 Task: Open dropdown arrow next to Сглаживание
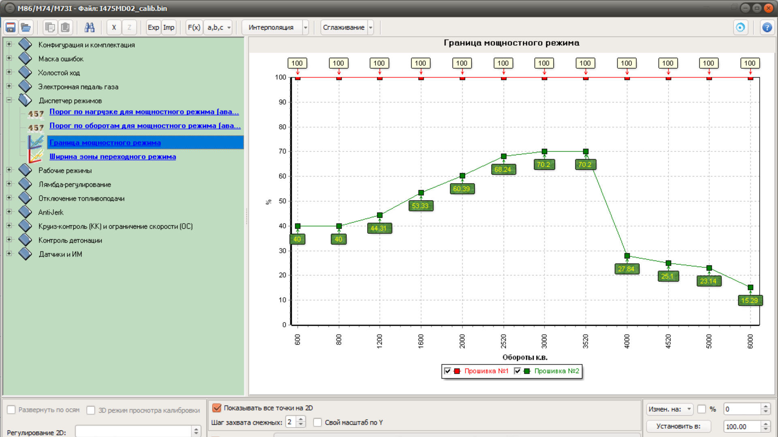click(x=370, y=28)
